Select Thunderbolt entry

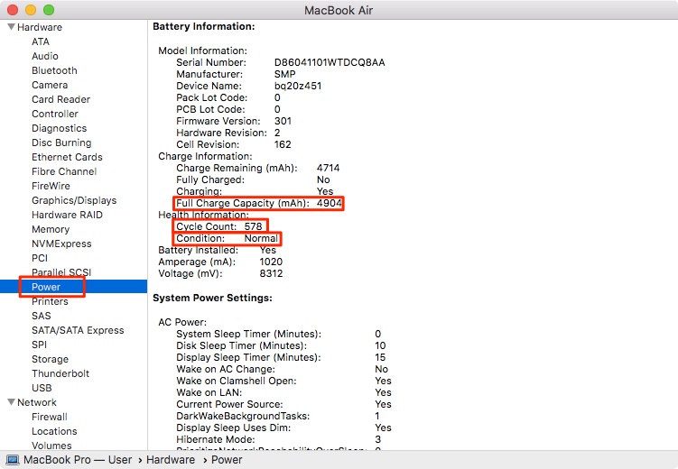[60, 373]
